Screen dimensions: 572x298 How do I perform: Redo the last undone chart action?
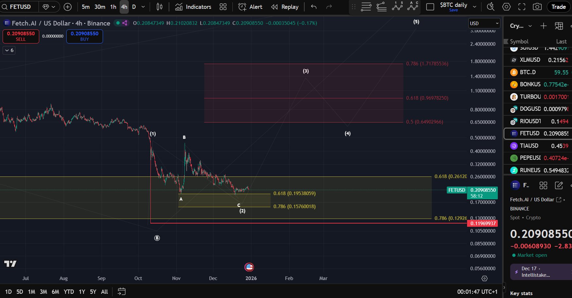(329, 7)
